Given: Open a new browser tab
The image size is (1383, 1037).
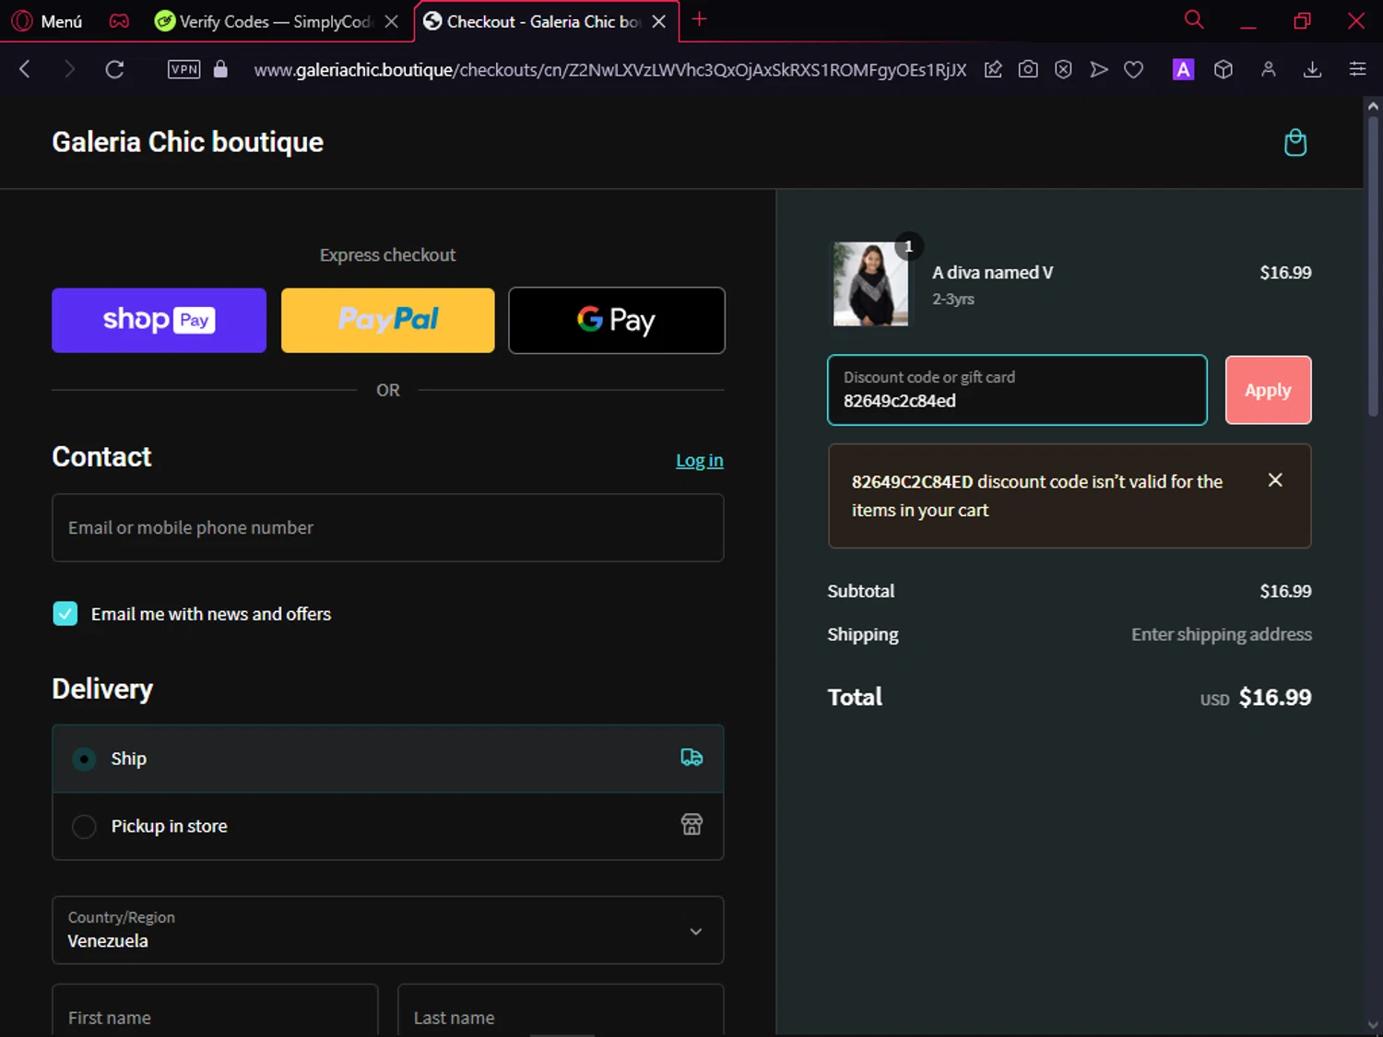Looking at the screenshot, I should [700, 19].
